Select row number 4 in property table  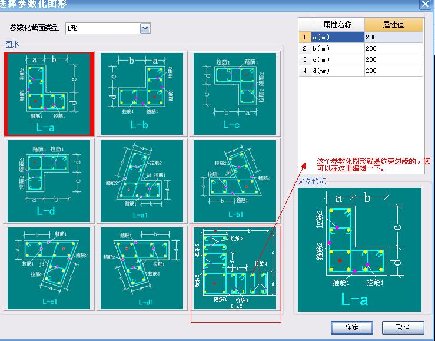305,71
